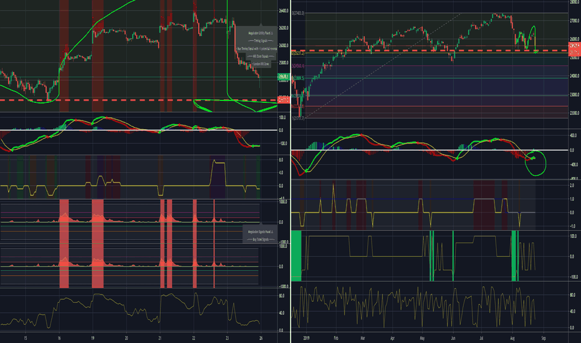Click the Jun label on right time axis
Image resolution: width=581 pixels, height=343 pixels.
[453, 338]
